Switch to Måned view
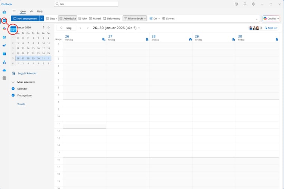The height and width of the screenshot is (189, 284). tap(95, 18)
